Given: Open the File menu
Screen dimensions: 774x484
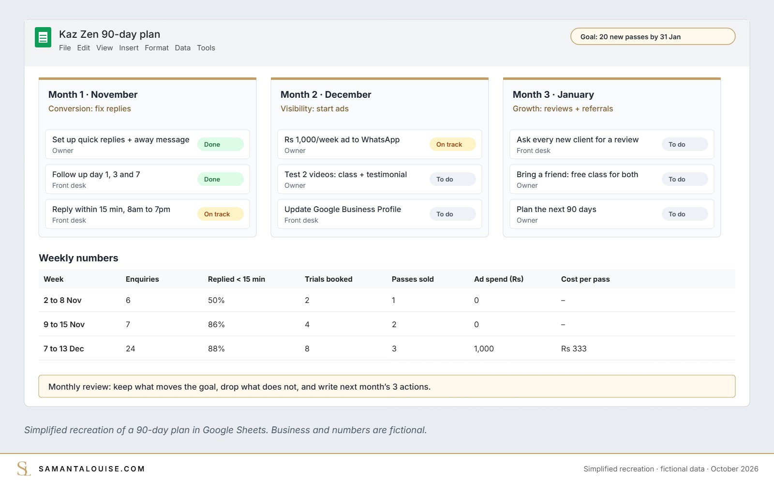Looking at the screenshot, I should (x=65, y=48).
